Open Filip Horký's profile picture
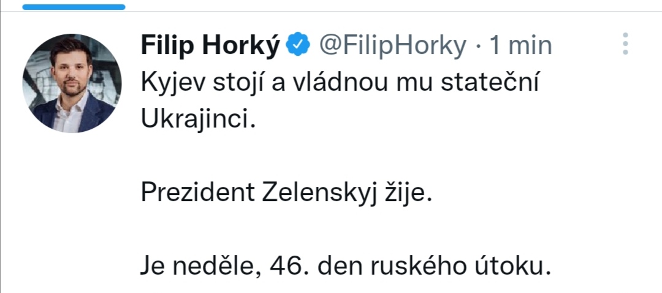Viewport: 662px width, 293px height. click(x=72, y=83)
